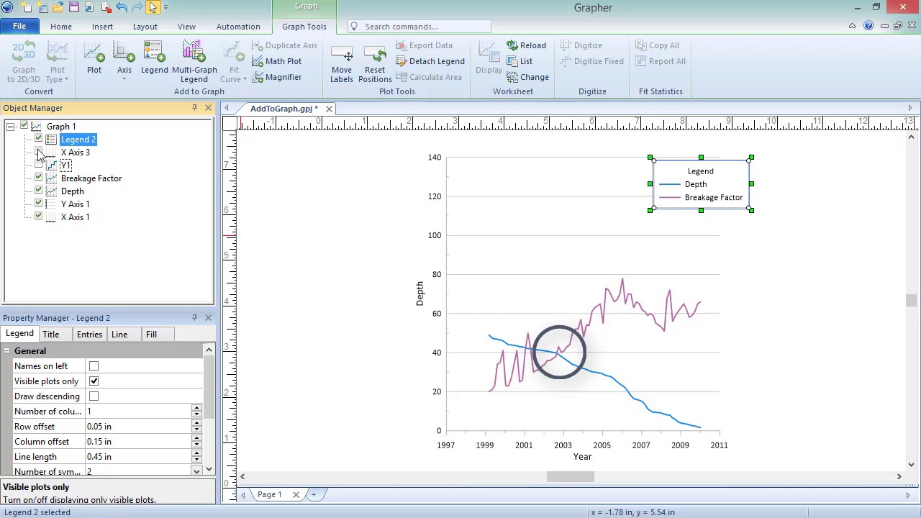Viewport: 921px width, 518px height.
Task: Switch to the Home ribbon tab
Action: (61, 27)
